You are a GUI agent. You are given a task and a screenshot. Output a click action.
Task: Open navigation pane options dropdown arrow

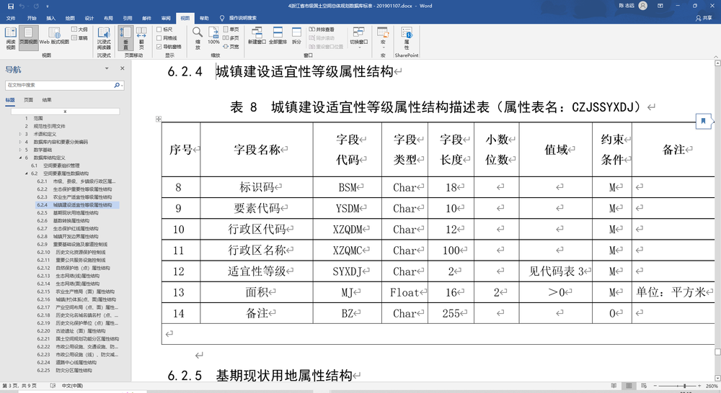[107, 68]
